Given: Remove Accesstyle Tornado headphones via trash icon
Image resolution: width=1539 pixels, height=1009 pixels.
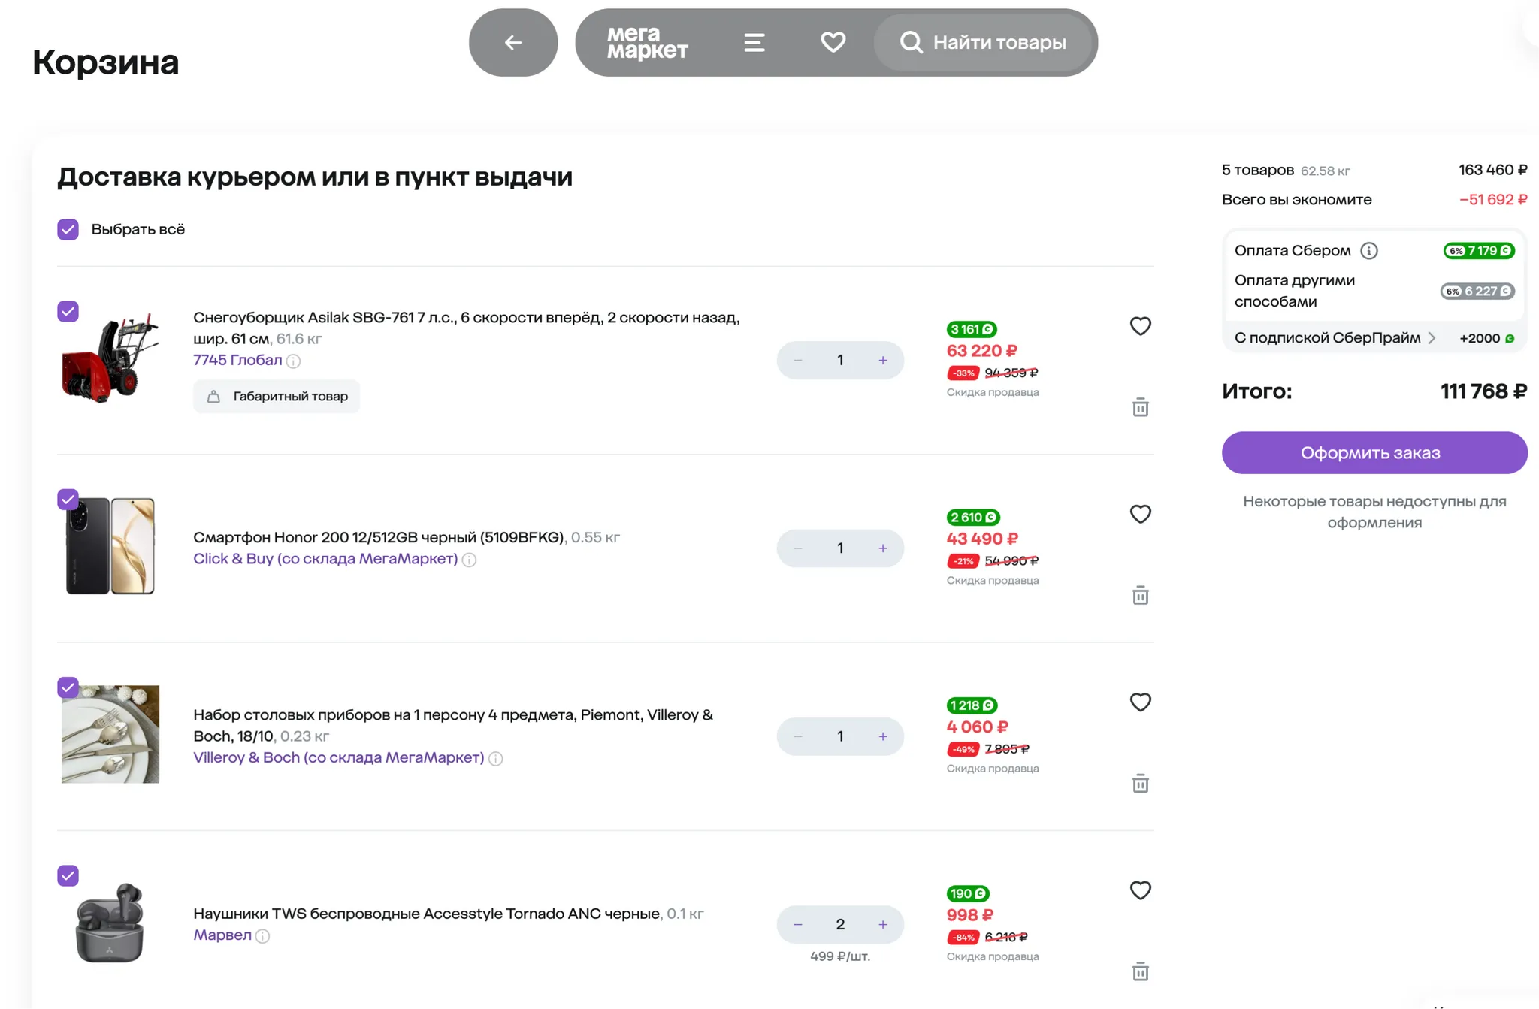Looking at the screenshot, I should tap(1141, 971).
